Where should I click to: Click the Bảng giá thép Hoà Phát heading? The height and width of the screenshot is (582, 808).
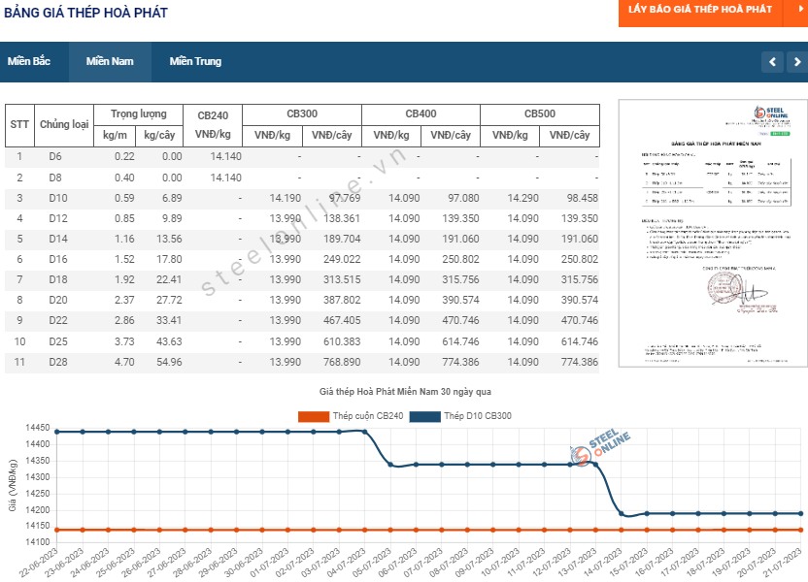tap(86, 13)
